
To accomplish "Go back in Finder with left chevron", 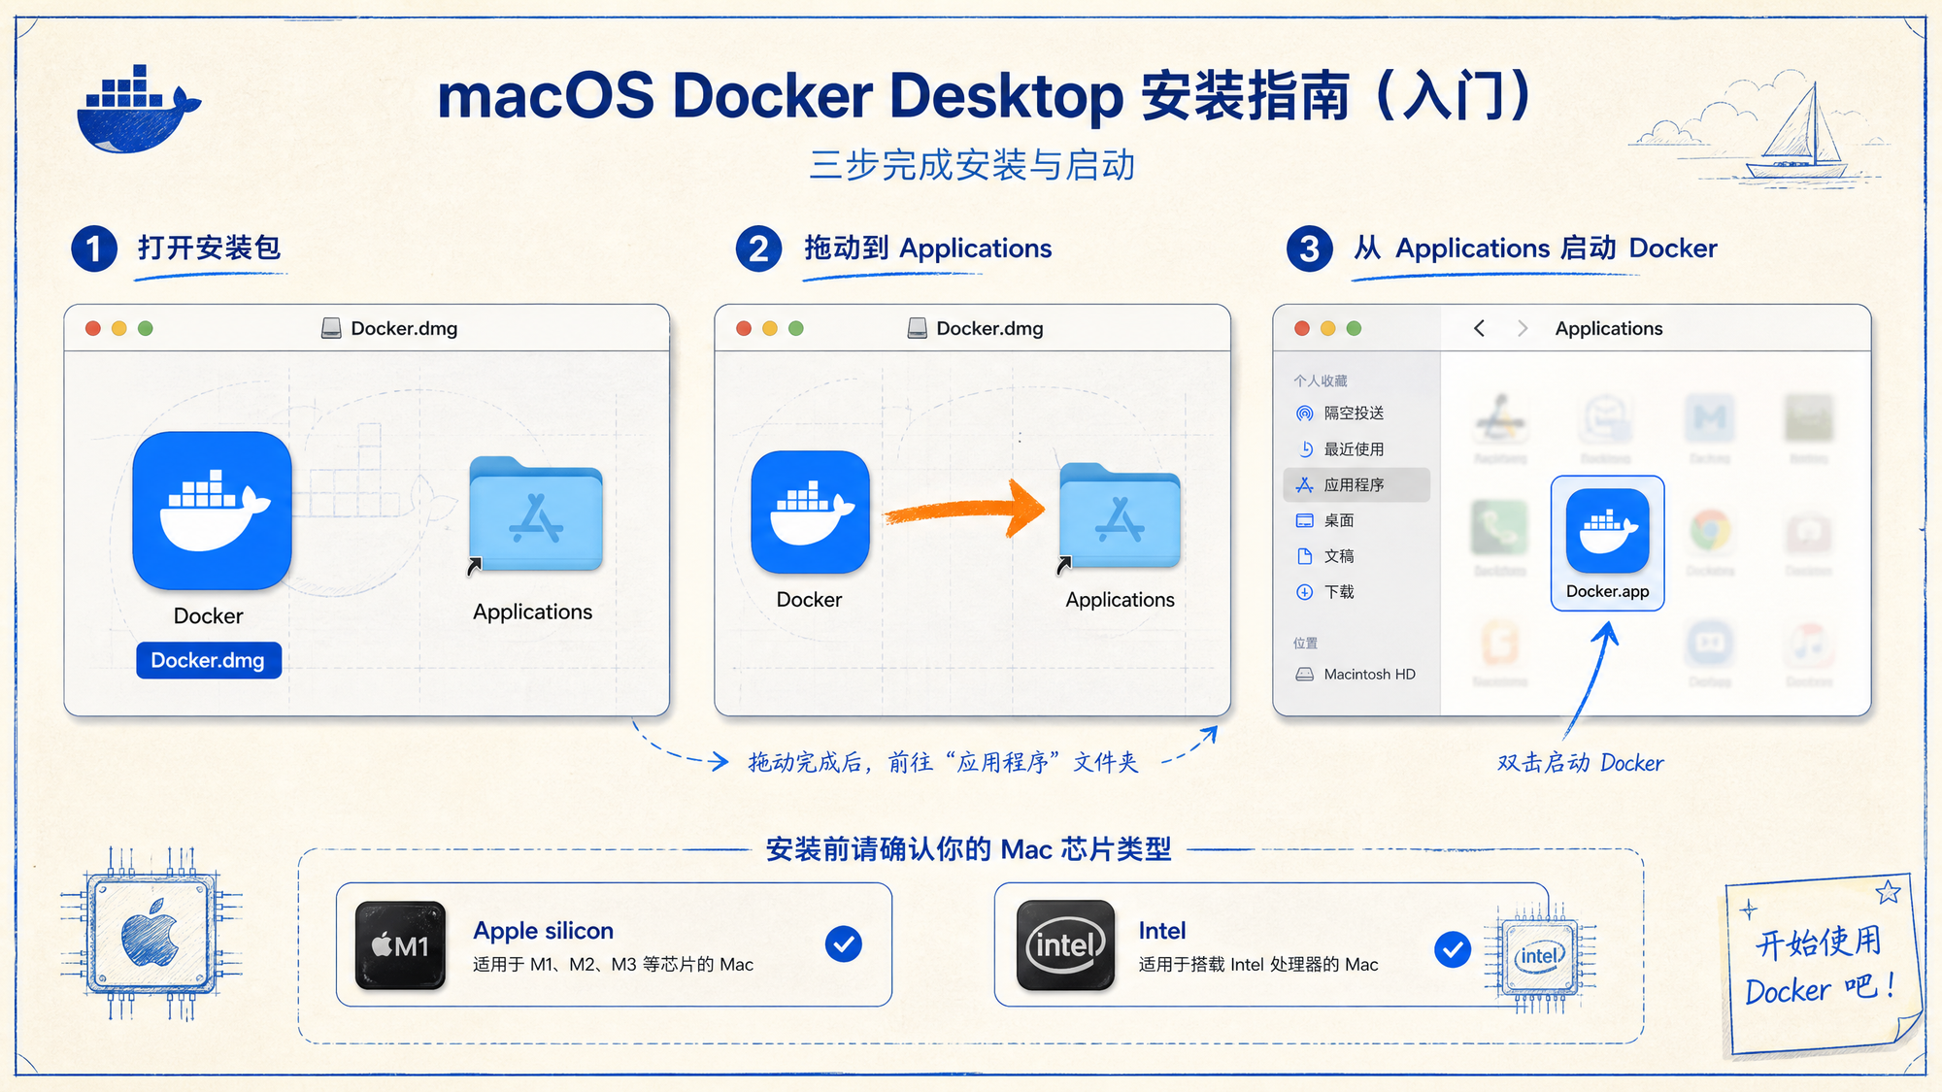I will tap(1479, 328).
